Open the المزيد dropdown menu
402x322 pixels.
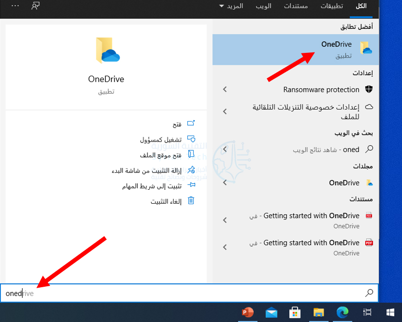click(x=231, y=6)
